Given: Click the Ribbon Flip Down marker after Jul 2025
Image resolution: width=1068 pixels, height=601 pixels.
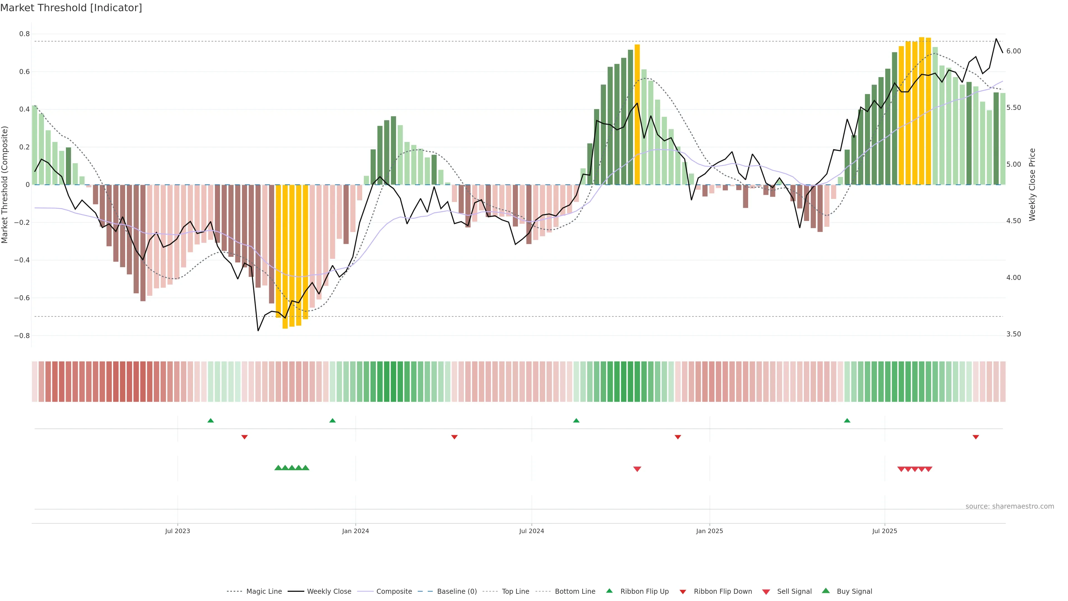Looking at the screenshot, I should coord(976,437).
